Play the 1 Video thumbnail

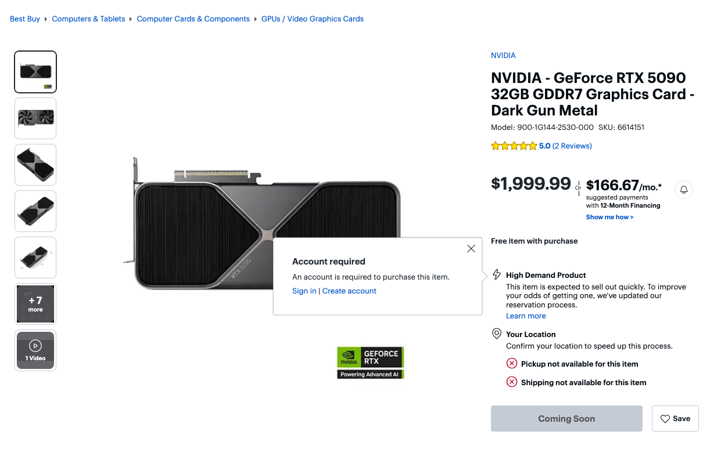tap(35, 350)
